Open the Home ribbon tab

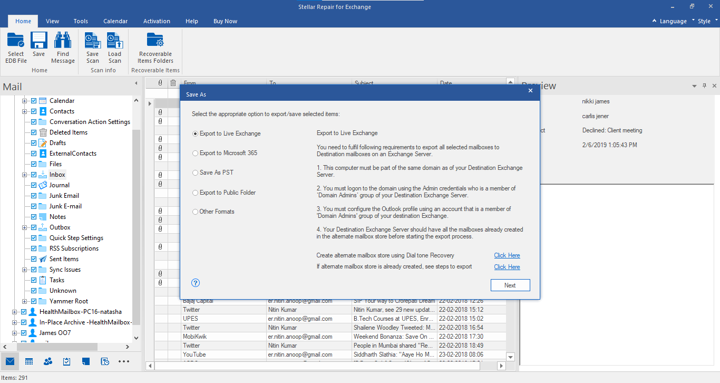point(23,21)
